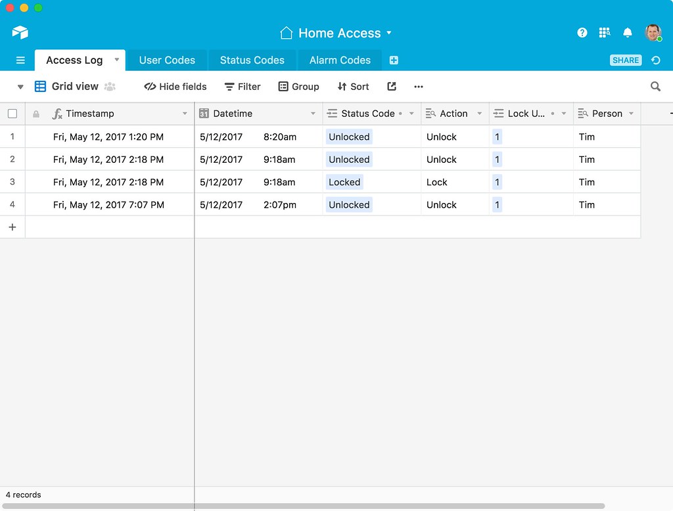Click the Grid view table icon

tap(40, 86)
